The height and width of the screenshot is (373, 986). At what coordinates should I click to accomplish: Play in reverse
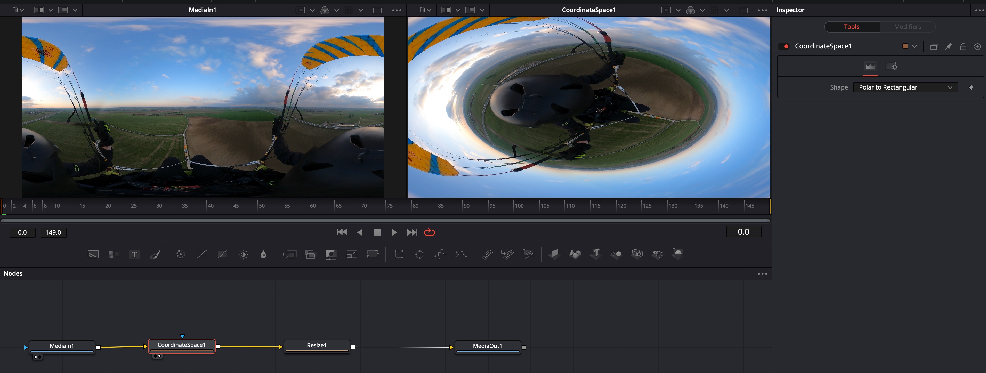click(x=360, y=232)
